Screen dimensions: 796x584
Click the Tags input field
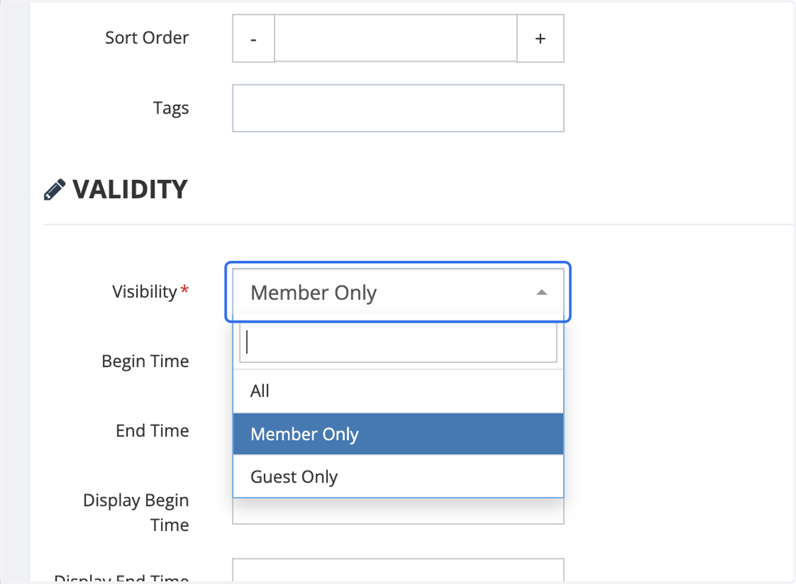pyautogui.click(x=398, y=108)
